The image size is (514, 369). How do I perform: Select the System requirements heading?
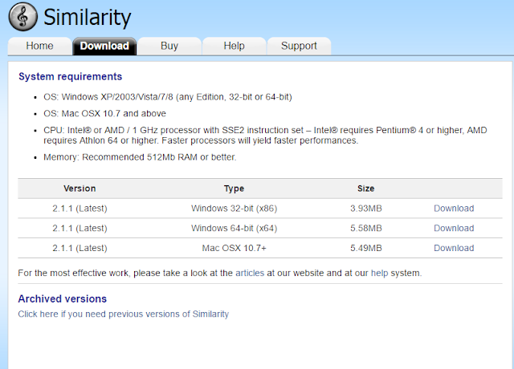coord(70,77)
